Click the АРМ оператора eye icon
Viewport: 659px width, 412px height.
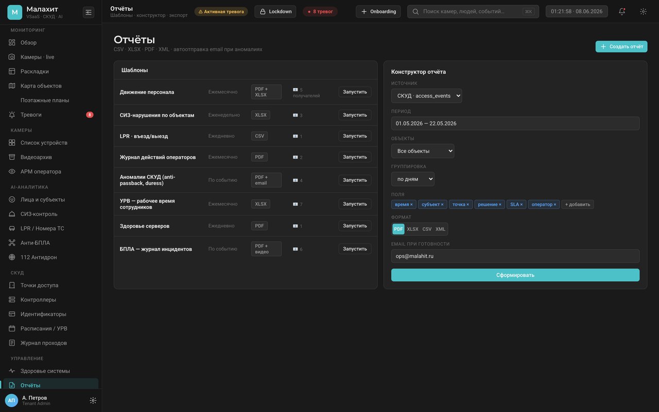point(12,171)
